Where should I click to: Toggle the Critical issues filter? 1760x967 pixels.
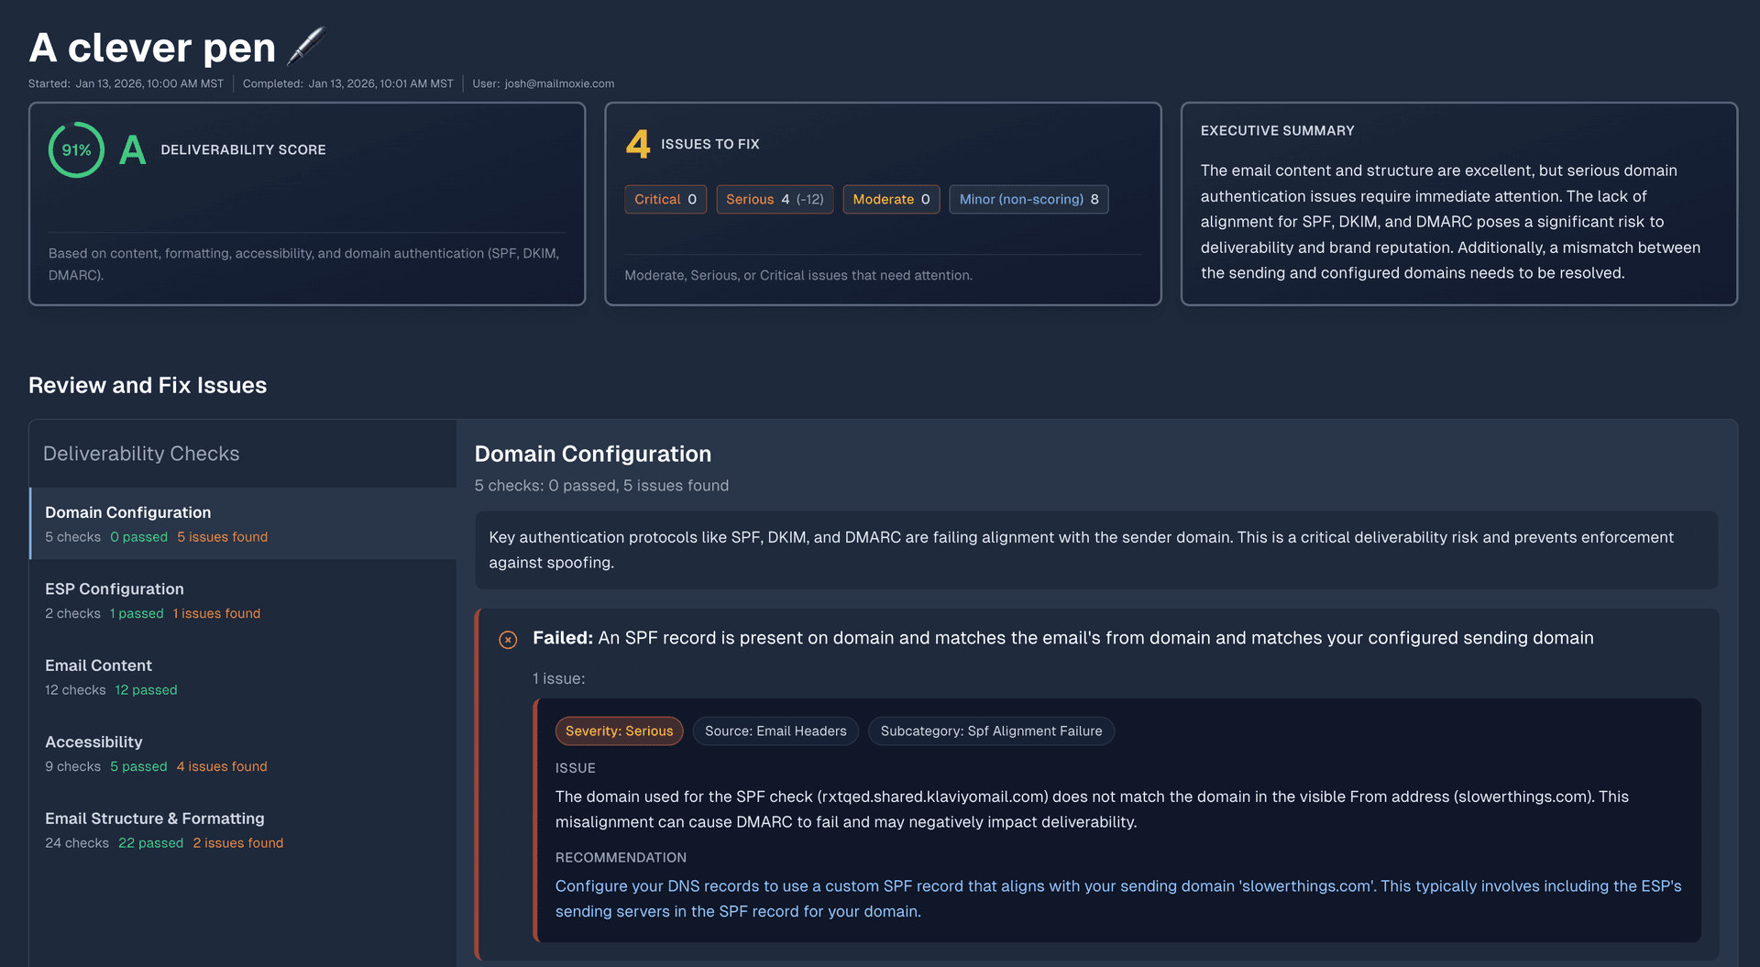click(665, 199)
